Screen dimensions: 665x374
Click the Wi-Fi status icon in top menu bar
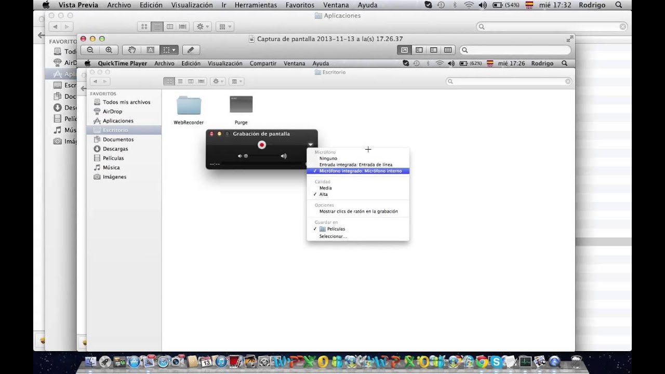(x=469, y=5)
